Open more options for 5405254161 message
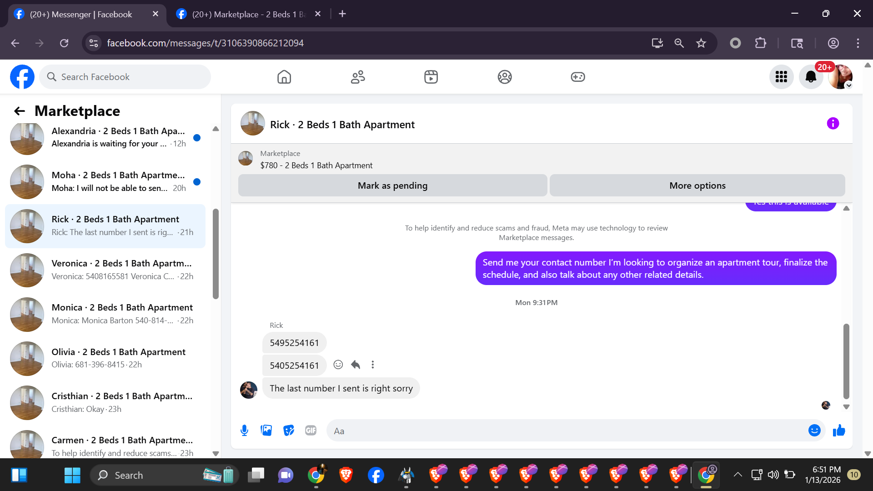Screen dimensions: 873x491 click(373, 365)
